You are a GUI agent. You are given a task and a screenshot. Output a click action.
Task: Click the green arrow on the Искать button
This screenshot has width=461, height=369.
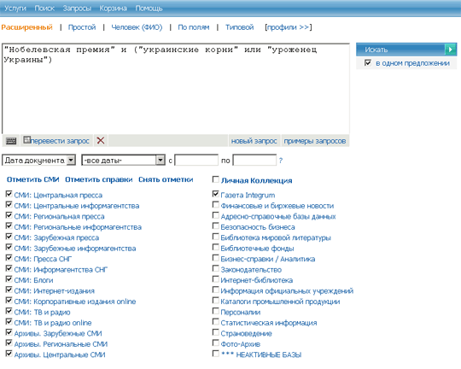coord(450,50)
